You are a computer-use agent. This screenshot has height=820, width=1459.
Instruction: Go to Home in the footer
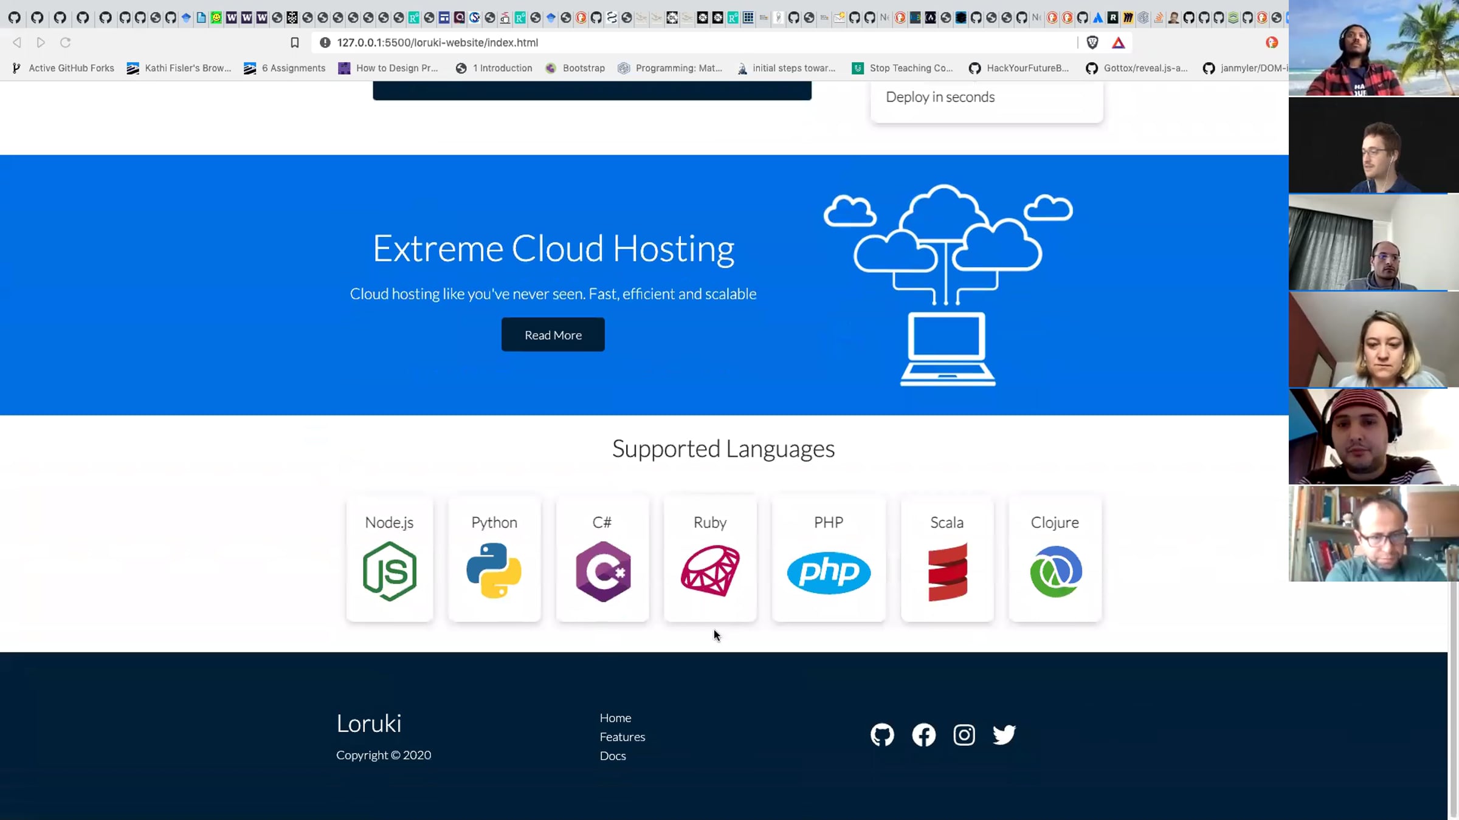coord(615,718)
